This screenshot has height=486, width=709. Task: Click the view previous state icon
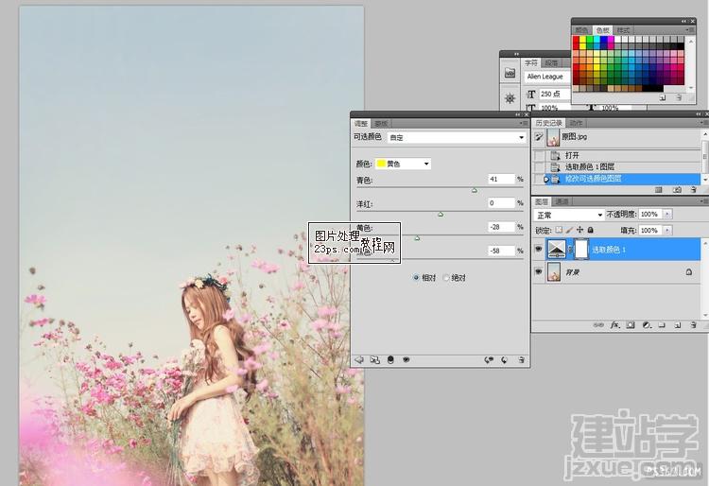(489, 360)
